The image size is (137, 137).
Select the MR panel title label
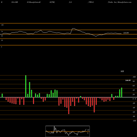(122, 71)
